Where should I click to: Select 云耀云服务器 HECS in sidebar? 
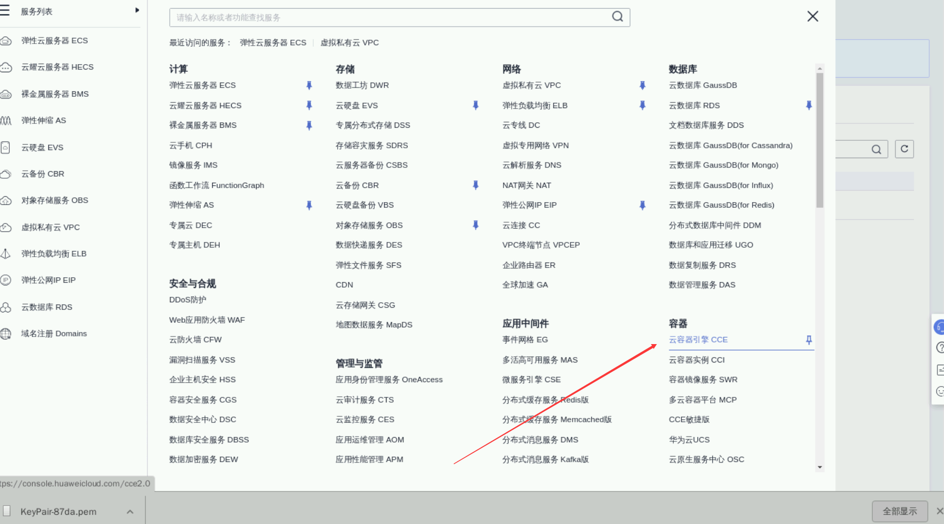[x=57, y=67]
